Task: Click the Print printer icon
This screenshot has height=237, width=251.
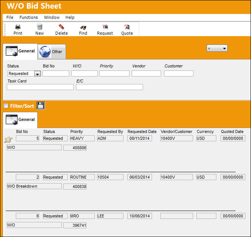Action: coord(18,27)
